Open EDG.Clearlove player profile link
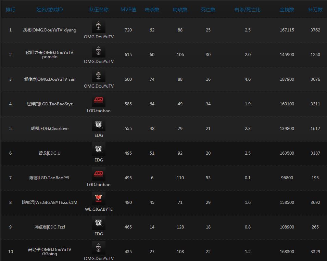The image size is (327, 261). (50, 129)
